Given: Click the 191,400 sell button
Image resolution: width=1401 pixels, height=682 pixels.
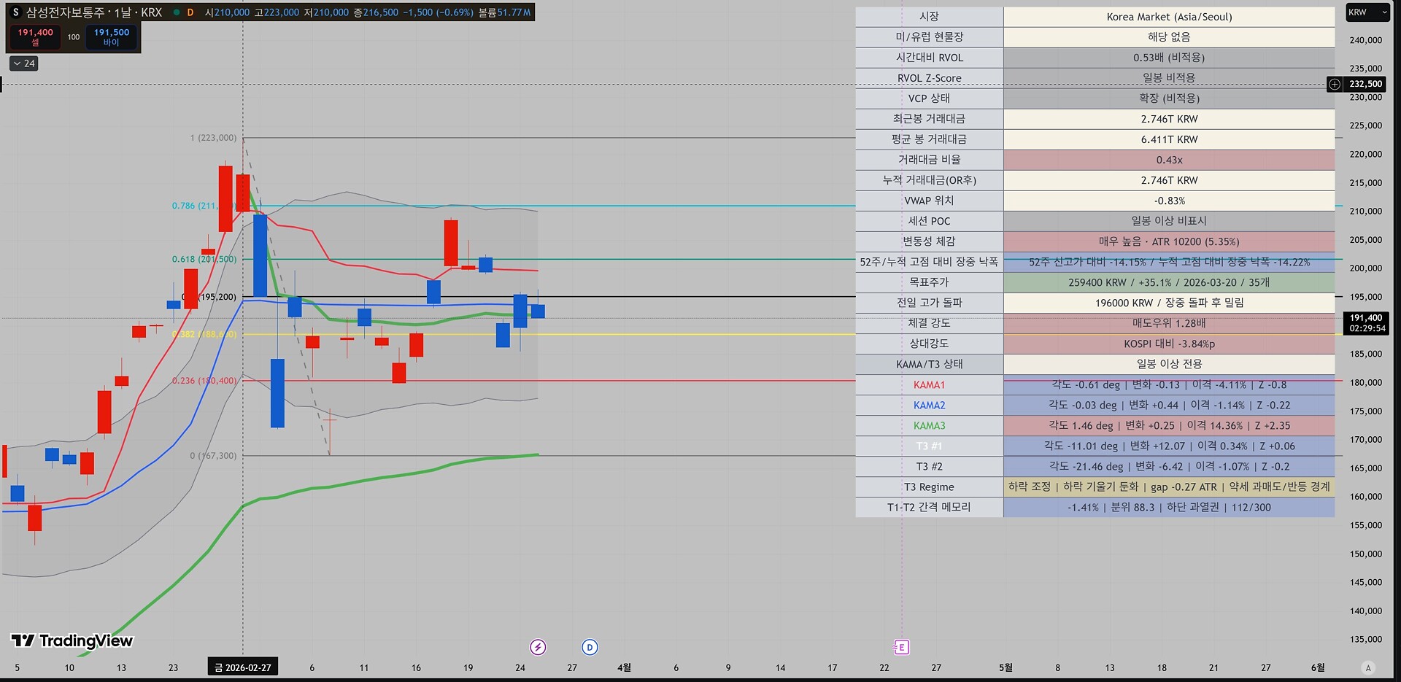Looking at the screenshot, I should tap(35, 36).
